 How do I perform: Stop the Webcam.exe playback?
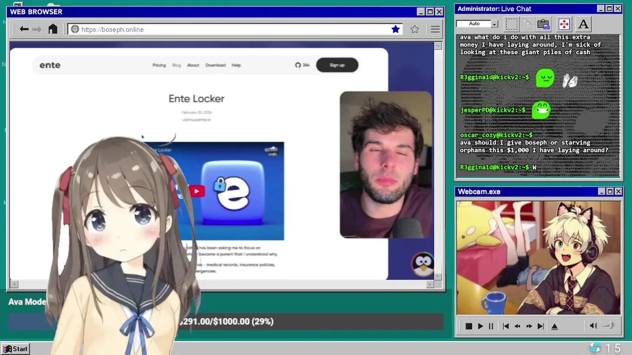click(x=469, y=326)
